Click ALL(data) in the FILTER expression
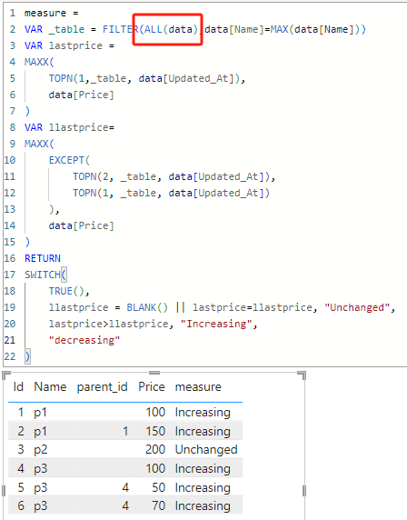Image resolution: width=407 pixels, height=520 pixels. coord(172,29)
